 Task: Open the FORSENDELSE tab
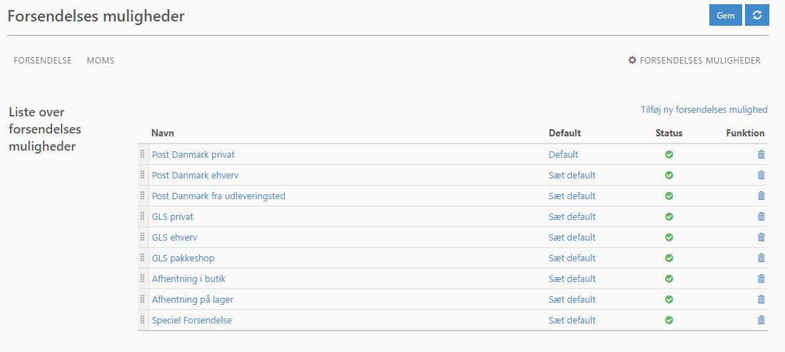click(x=43, y=61)
